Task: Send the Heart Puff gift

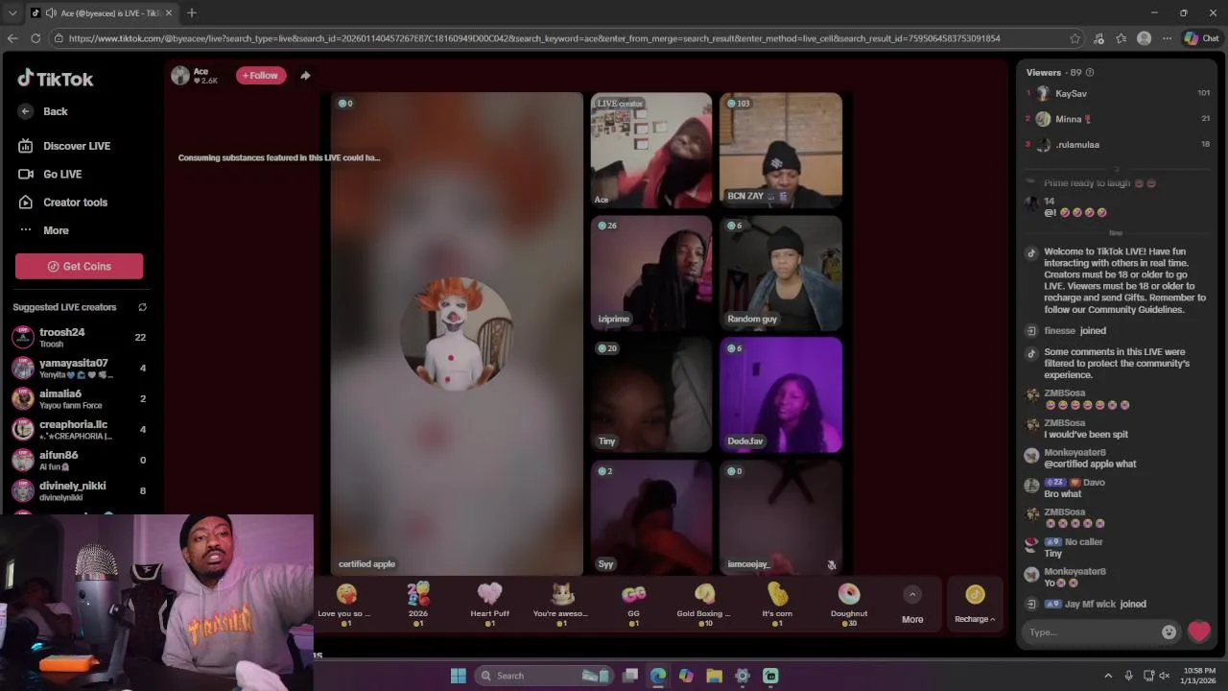Action: (489, 605)
